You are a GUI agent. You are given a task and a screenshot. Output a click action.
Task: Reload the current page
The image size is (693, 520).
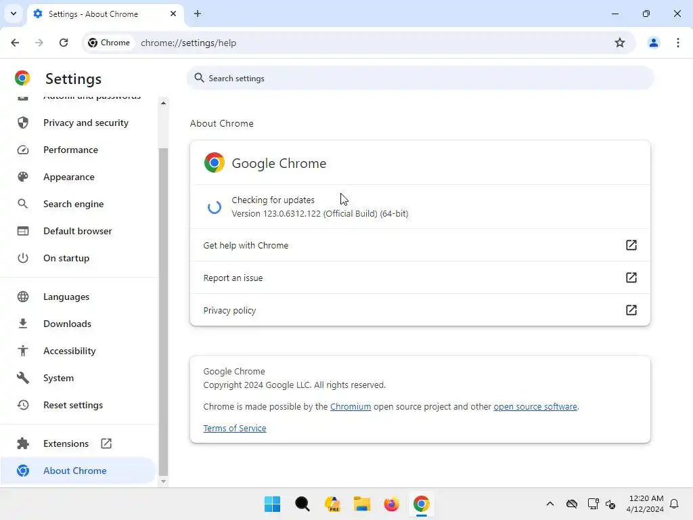[64, 43]
